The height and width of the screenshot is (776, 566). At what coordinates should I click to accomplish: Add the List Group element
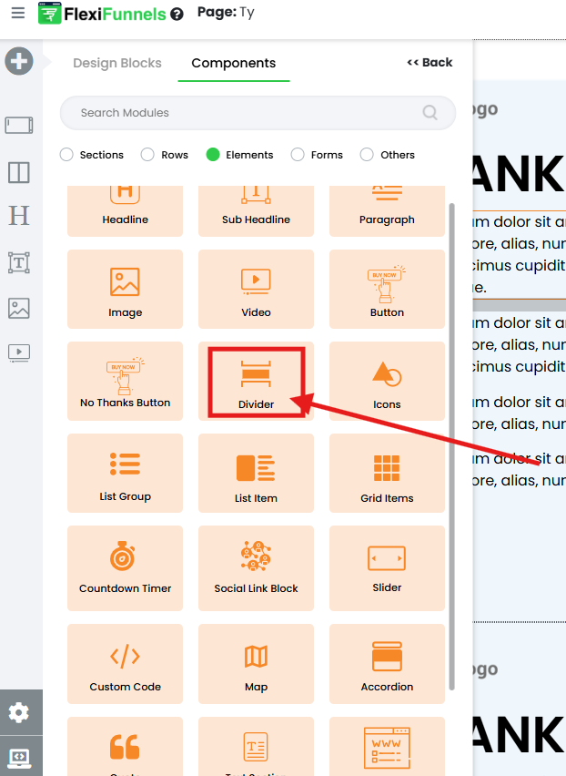coord(125,473)
